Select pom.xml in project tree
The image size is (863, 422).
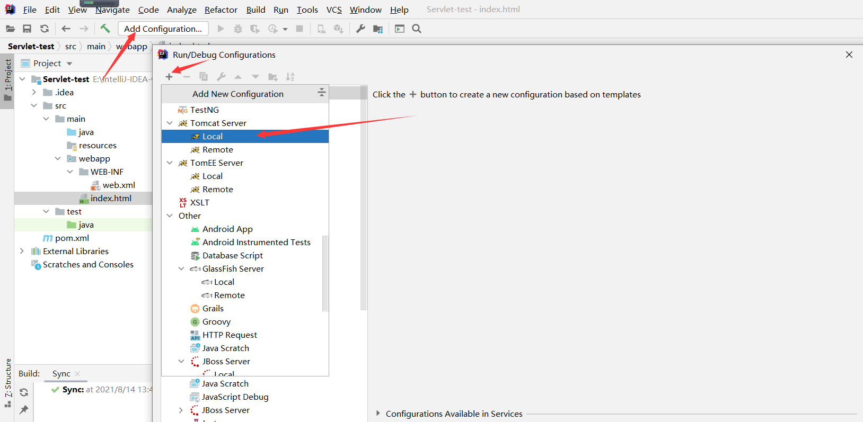(x=72, y=238)
